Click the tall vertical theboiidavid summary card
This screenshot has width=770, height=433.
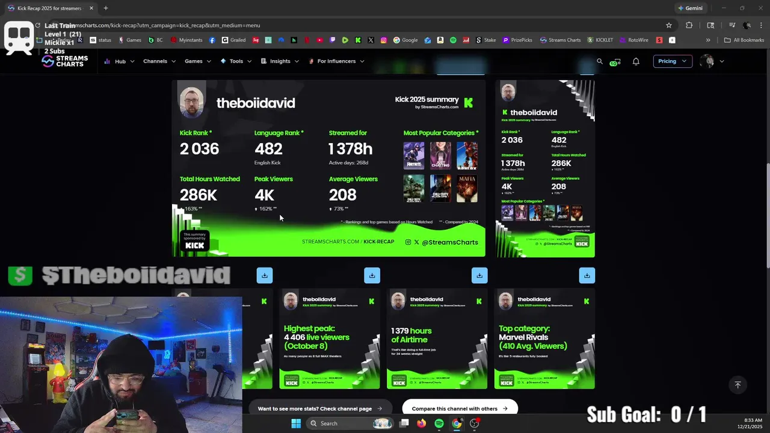(545, 169)
